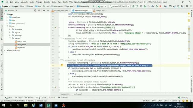Image resolution: width=193 pixels, height=108 pixels.
Task: Open the Logcat tool window
Action: coord(41,97)
